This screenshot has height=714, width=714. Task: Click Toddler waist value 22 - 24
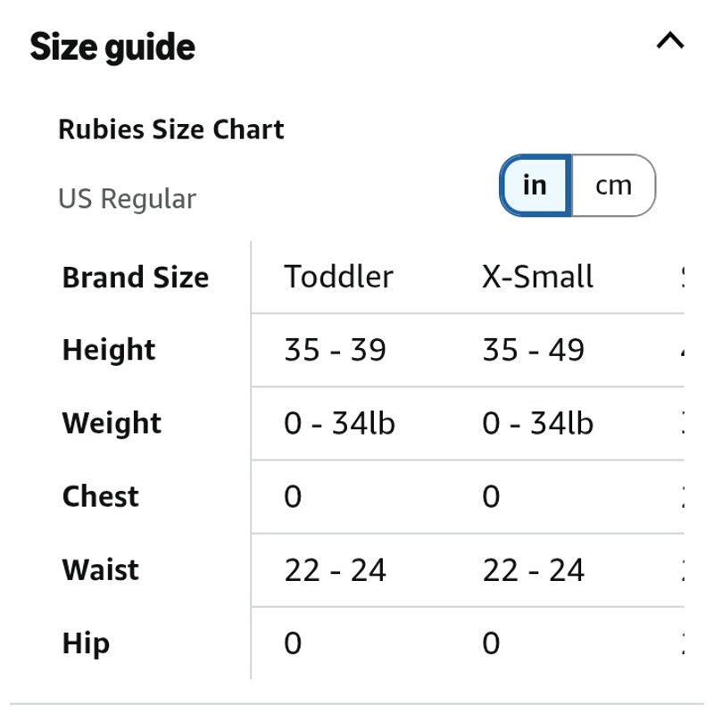(335, 570)
